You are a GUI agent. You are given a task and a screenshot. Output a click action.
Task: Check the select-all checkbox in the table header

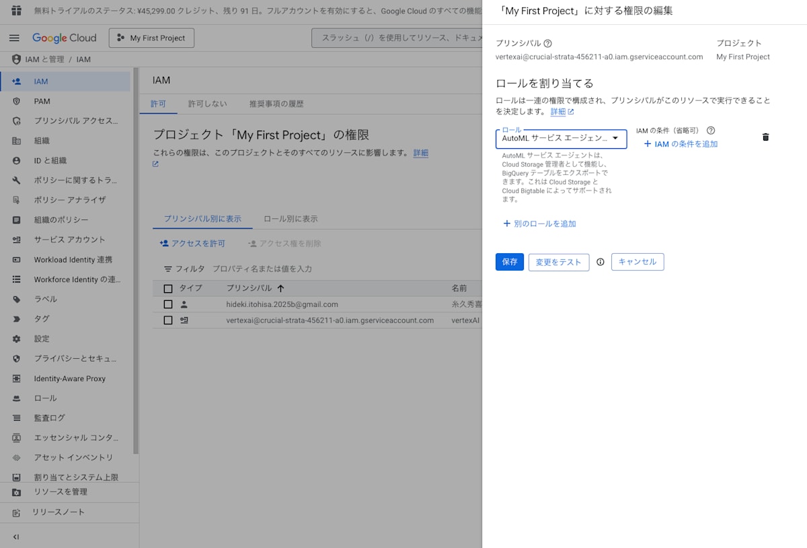[168, 288]
